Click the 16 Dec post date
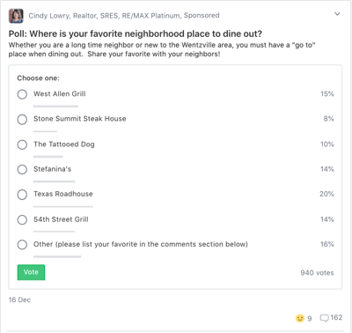Image resolution: width=352 pixels, height=333 pixels. click(x=19, y=300)
